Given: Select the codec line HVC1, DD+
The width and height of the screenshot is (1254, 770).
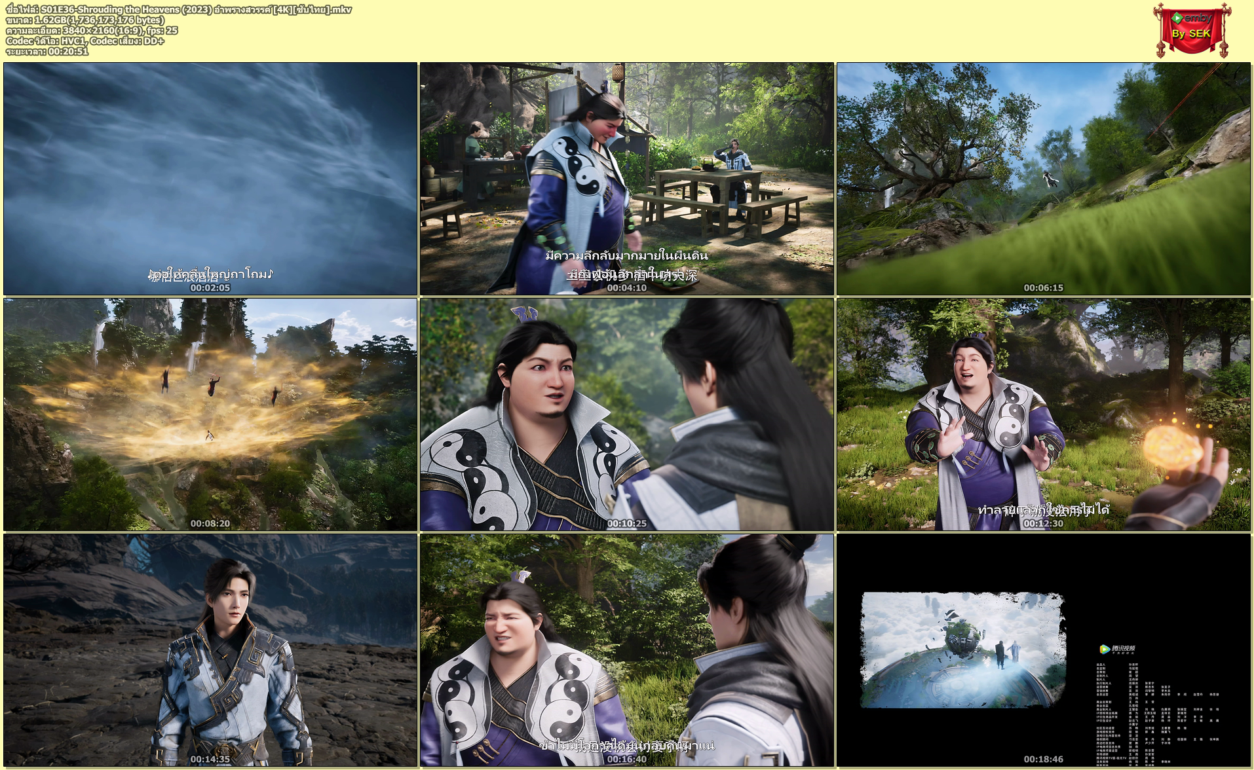Looking at the screenshot, I should tap(85, 41).
